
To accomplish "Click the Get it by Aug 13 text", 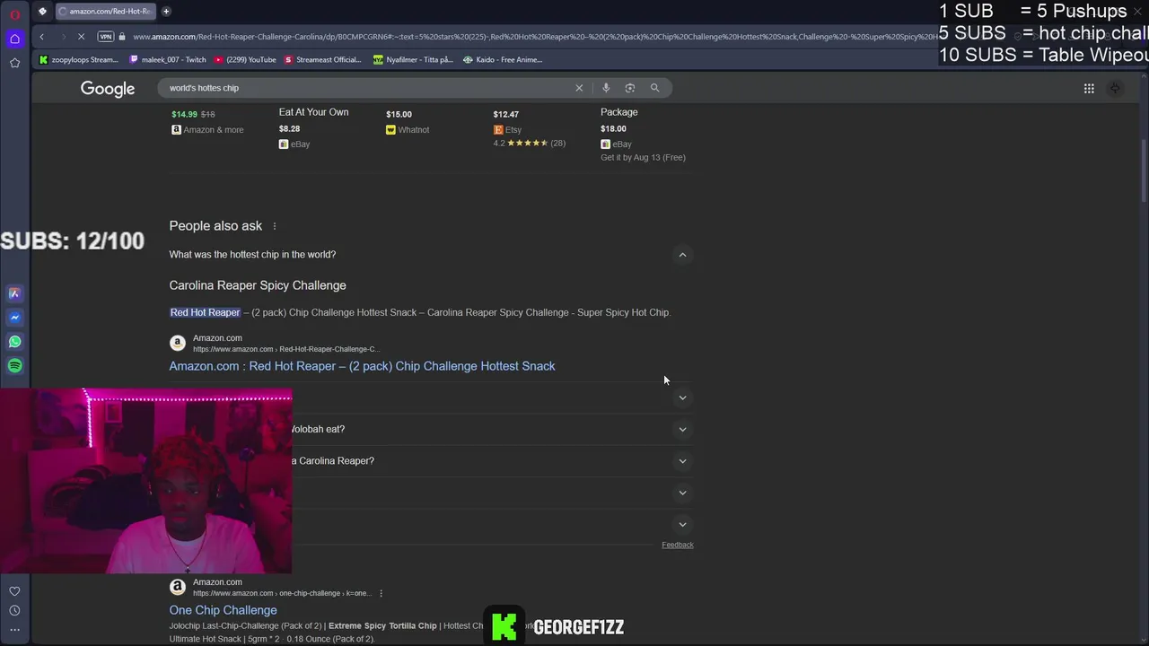I will pos(643,157).
